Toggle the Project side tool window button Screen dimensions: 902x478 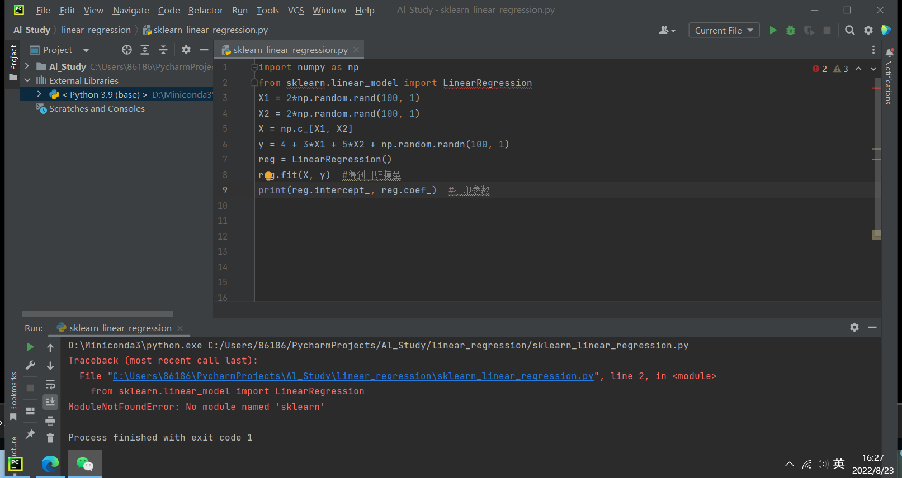[x=13, y=63]
